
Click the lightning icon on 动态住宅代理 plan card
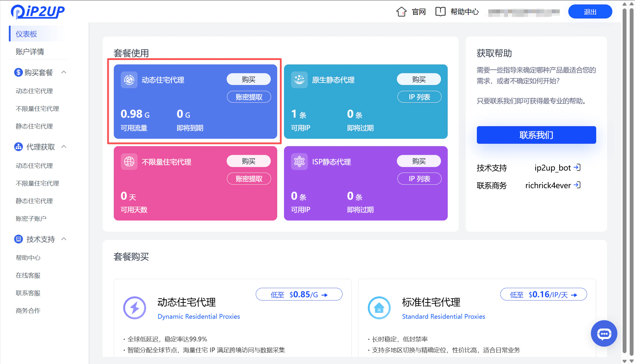coord(135,308)
